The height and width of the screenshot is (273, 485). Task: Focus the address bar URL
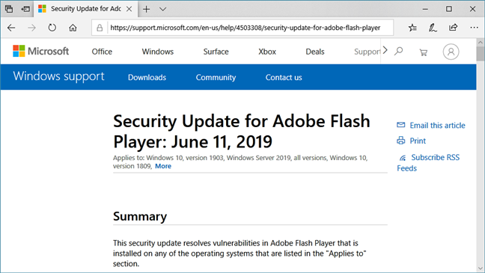click(245, 28)
